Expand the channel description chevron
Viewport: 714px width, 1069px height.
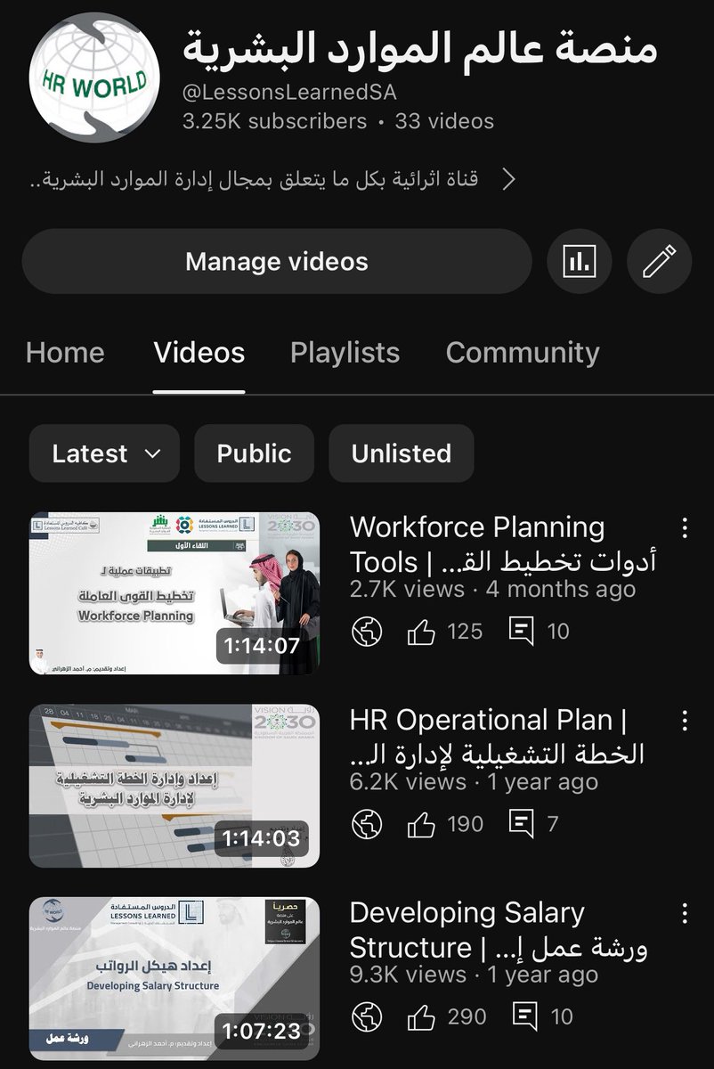[x=508, y=180]
